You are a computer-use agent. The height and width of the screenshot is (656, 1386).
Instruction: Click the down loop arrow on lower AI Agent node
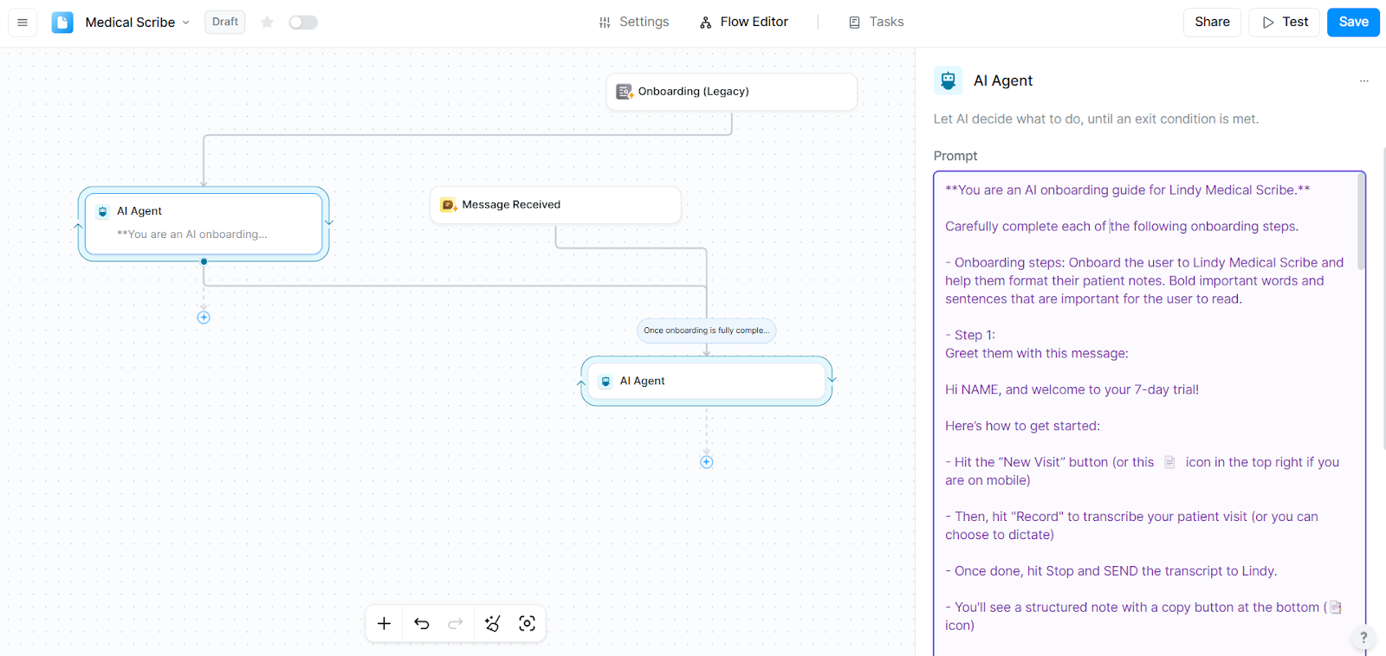click(x=832, y=379)
